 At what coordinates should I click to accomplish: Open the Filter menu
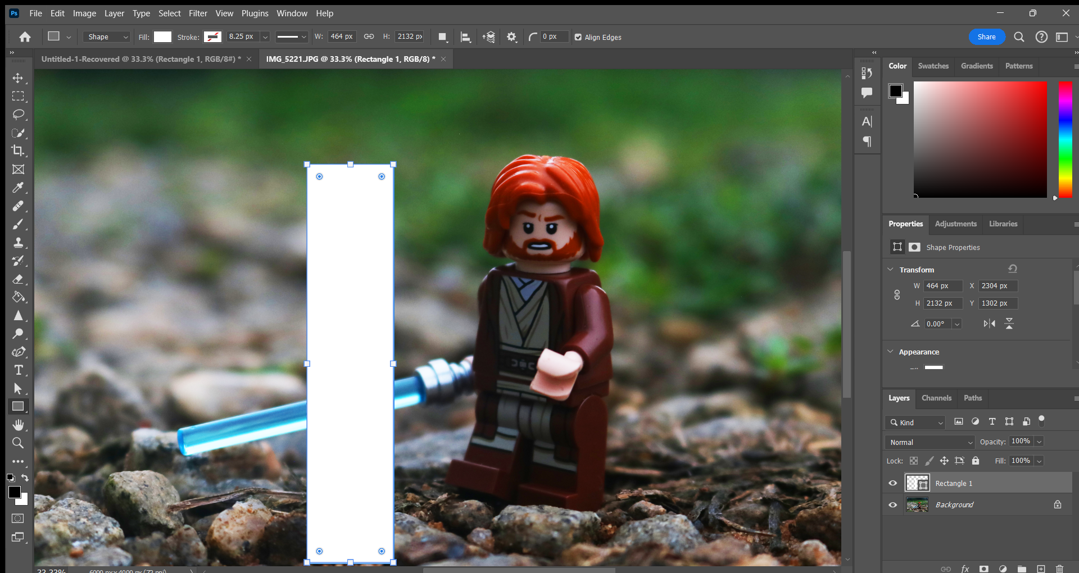pyautogui.click(x=198, y=13)
